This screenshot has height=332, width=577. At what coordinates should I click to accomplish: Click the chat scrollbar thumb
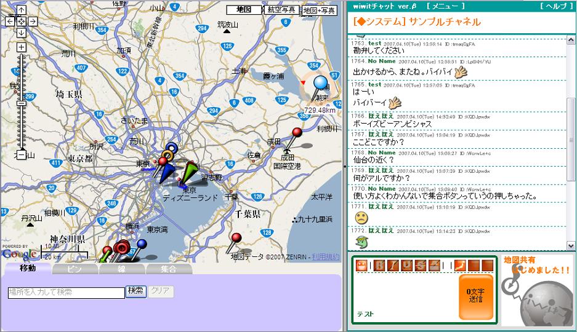[571, 140]
